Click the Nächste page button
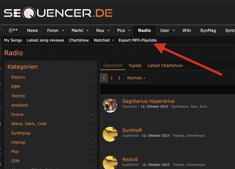The height and width of the screenshot is (169, 235). click(x=136, y=78)
